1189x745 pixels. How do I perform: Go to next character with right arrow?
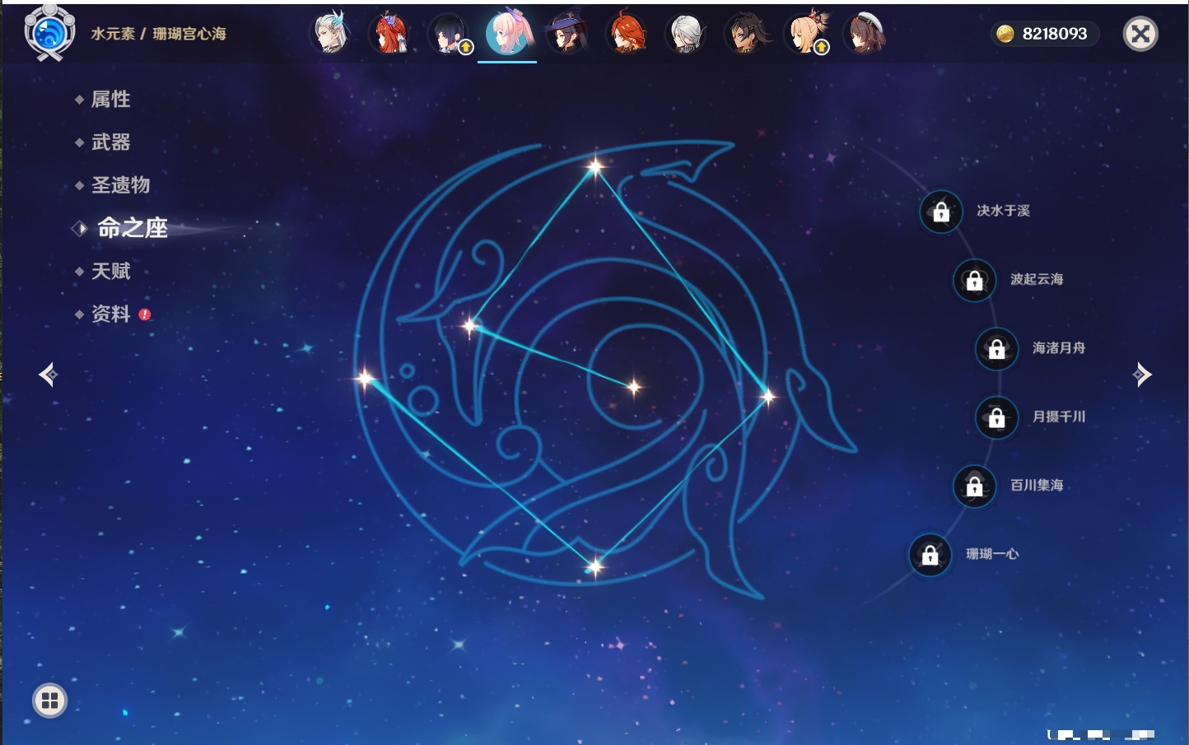click(x=1142, y=375)
